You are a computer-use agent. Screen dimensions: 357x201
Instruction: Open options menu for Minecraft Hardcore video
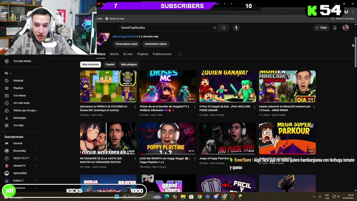click(314, 107)
